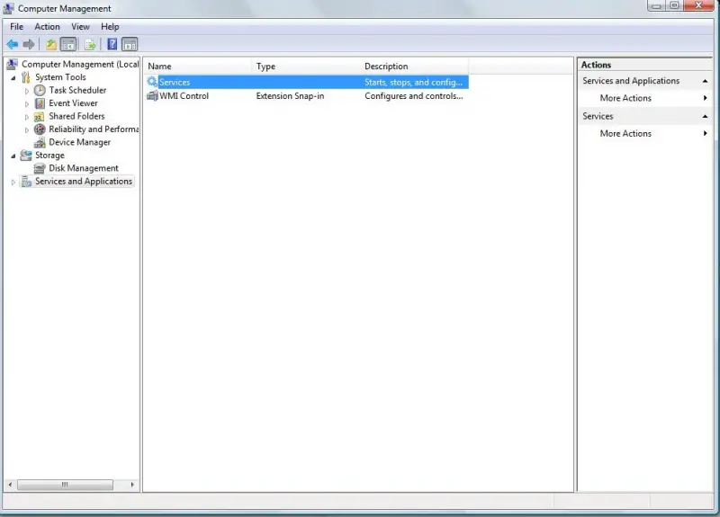
Task: Open Help via the question mark icon
Action: (112, 44)
